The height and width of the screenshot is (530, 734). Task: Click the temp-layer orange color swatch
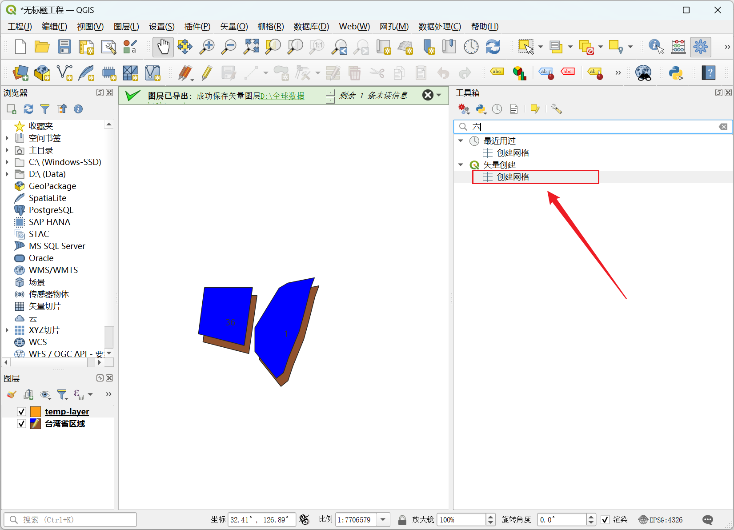(36, 411)
